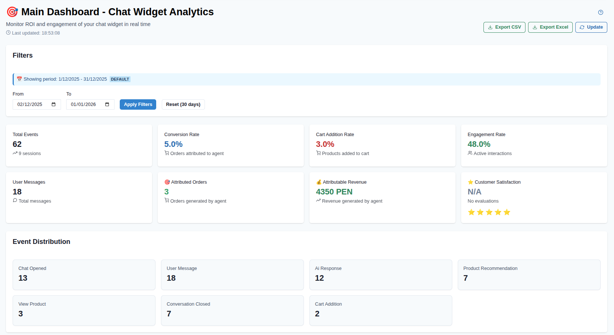Screen dimensions: 614x335
Task: Click the trending arrow icon under Total Events
Action: coord(14,153)
